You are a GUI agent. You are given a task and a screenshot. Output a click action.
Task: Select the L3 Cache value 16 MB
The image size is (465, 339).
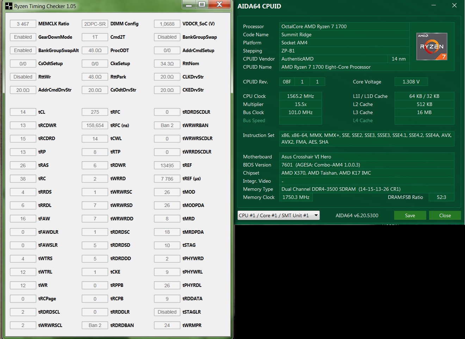pos(424,112)
